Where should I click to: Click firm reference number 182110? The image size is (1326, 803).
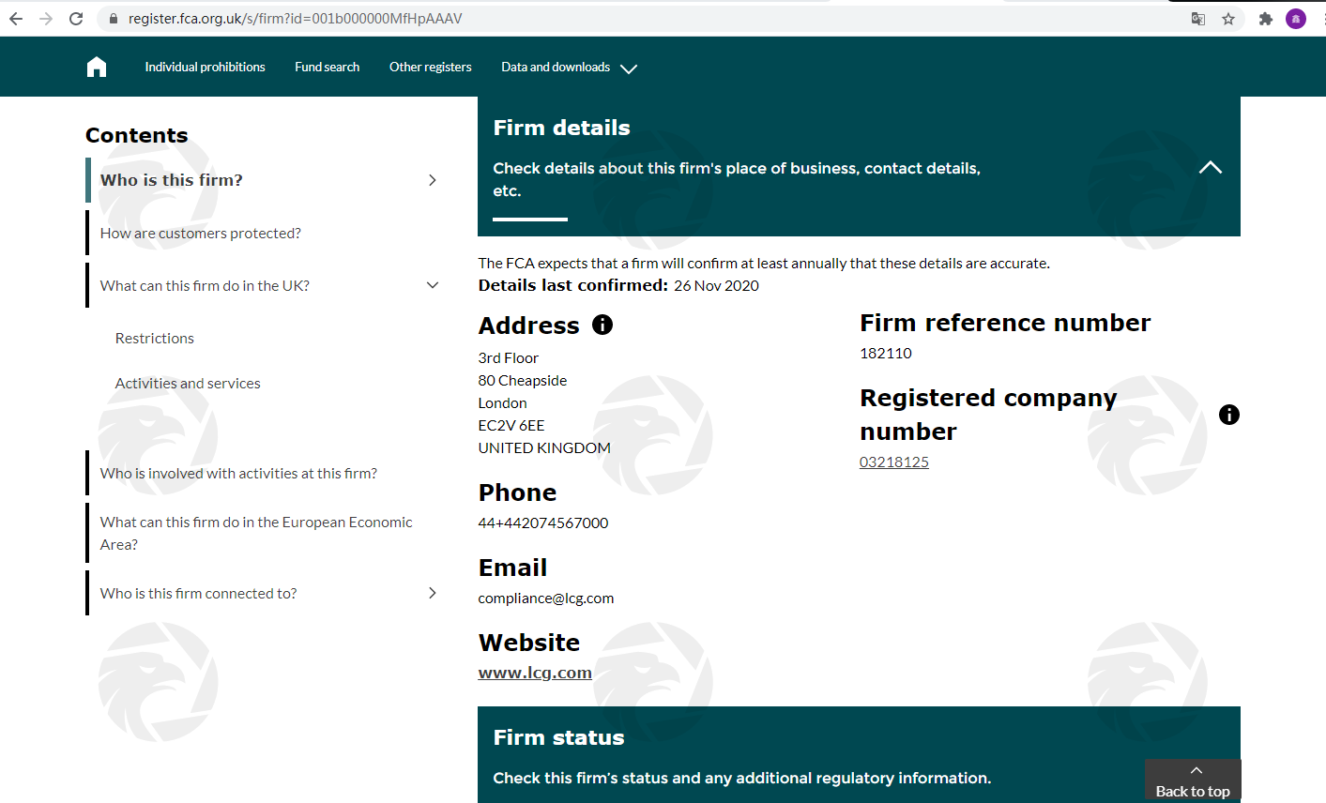(x=886, y=353)
